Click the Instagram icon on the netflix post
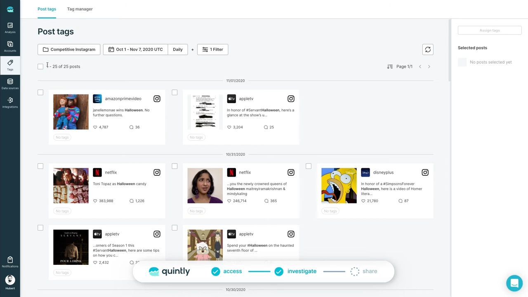Screen dimensions: 528x297 [157, 172]
